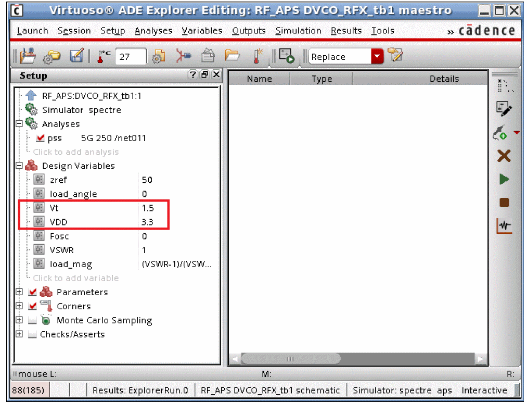Collapse the Design Variables node
Viewport: 527px width, 403px height.
pyautogui.click(x=19, y=166)
